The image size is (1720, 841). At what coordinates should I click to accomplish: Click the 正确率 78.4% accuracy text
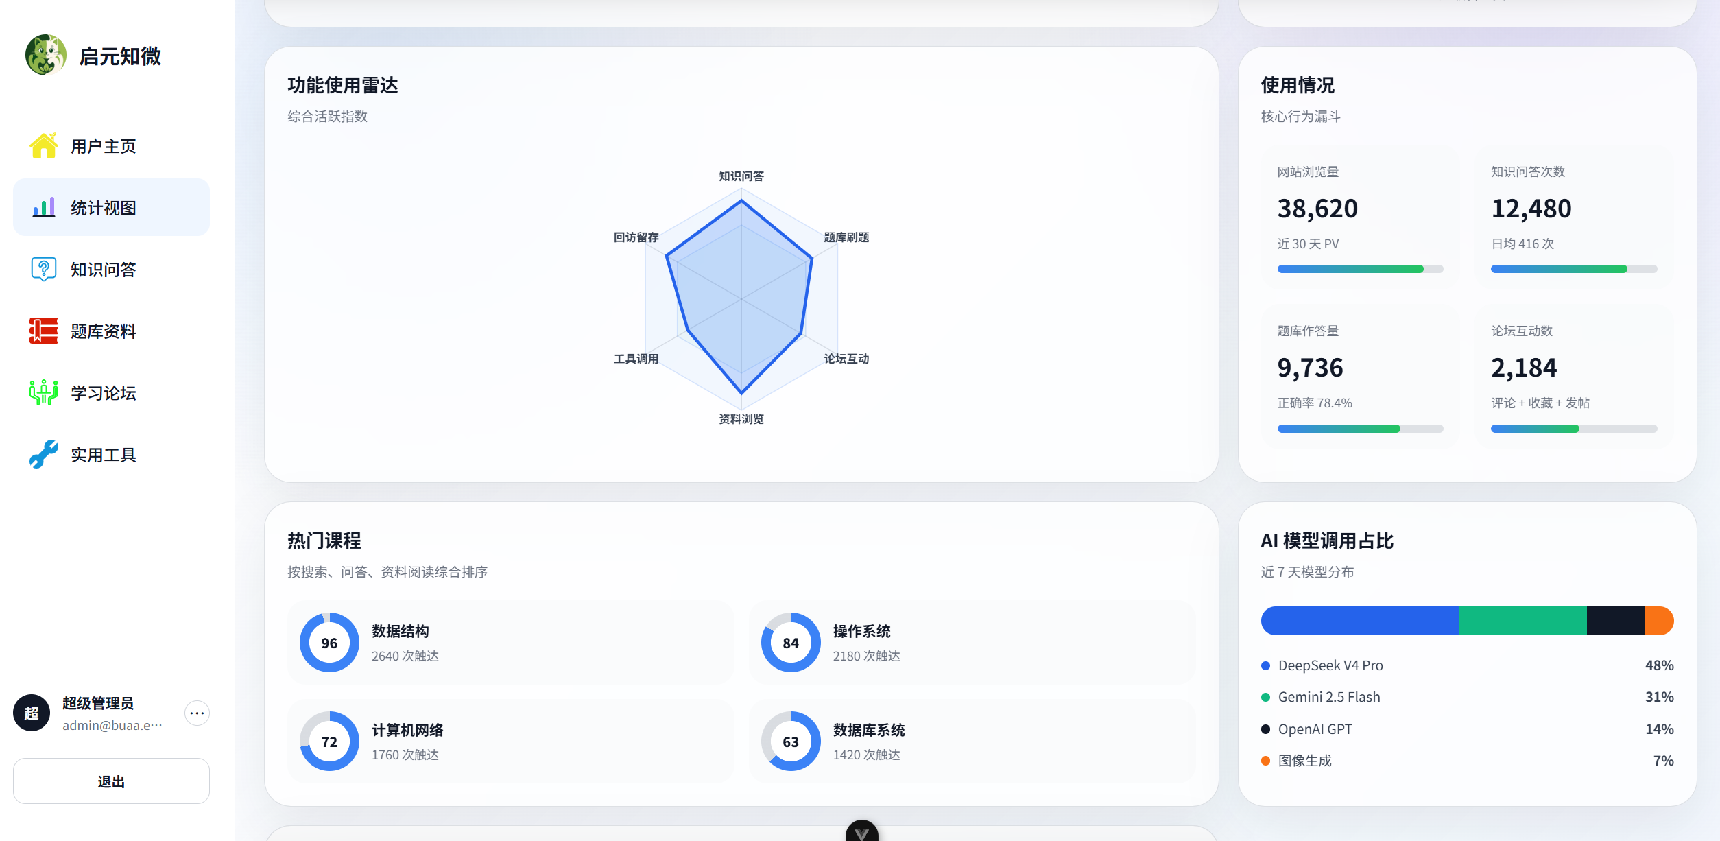pos(1315,403)
